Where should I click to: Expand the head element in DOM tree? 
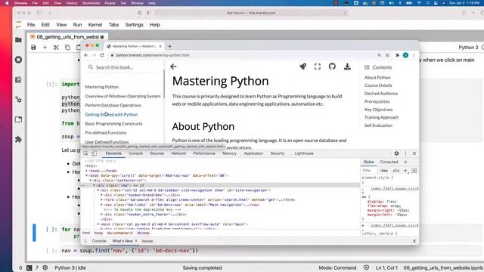click(86, 171)
